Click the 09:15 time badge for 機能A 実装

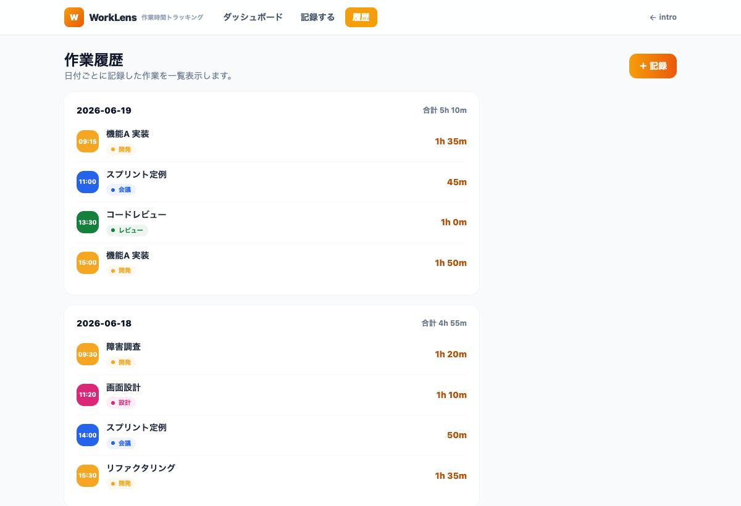(88, 141)
